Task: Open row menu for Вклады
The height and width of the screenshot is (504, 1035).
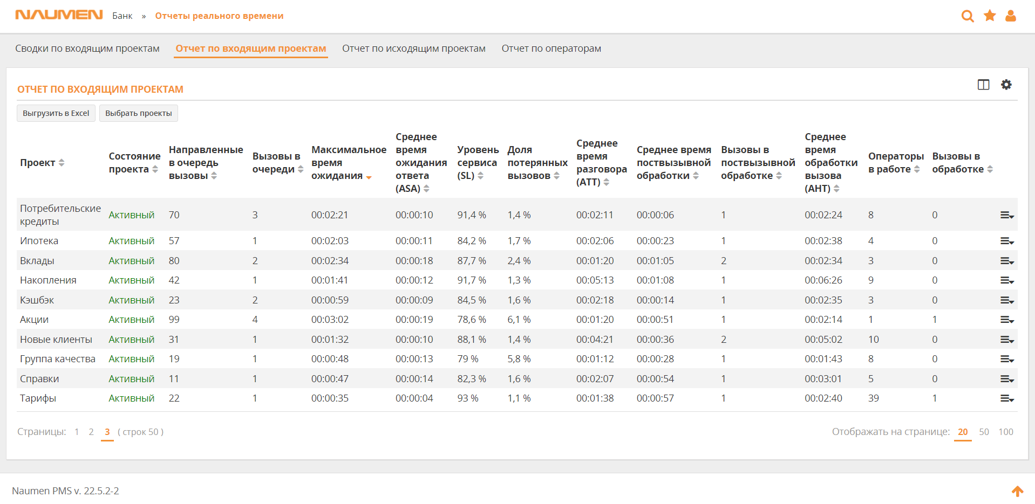Action: [1007, 261]
